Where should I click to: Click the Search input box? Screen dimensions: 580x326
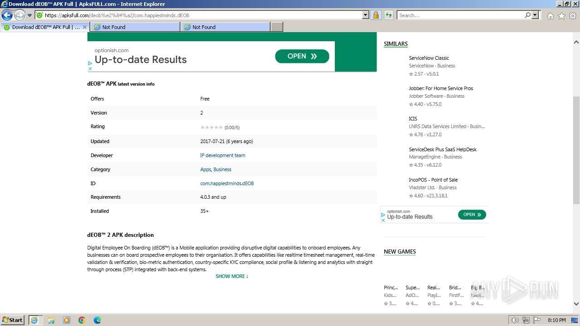[460, 15]
